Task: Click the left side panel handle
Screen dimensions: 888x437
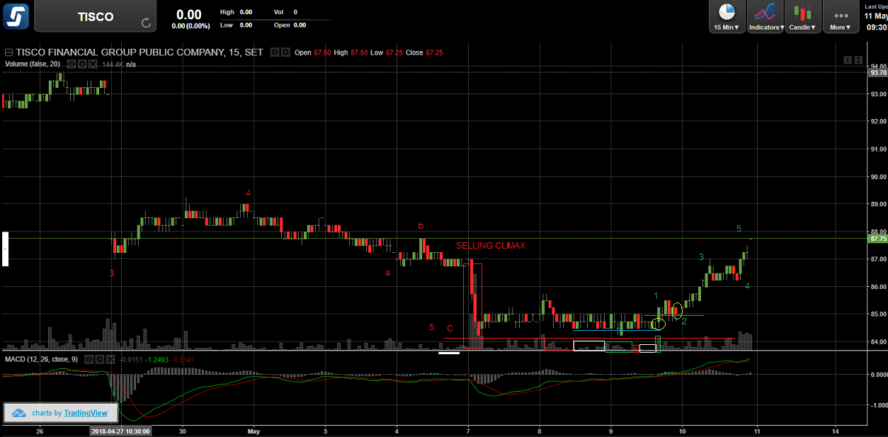Action: pyautogui.click(x=5, y=249)
